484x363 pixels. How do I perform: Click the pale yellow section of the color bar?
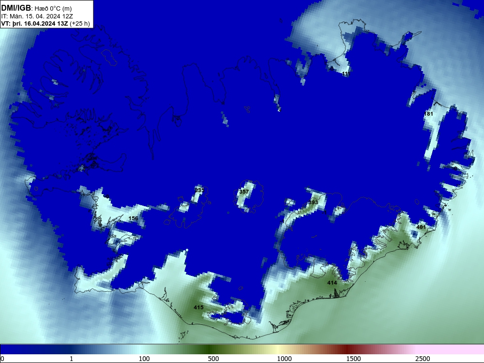[x=278, y=349]
